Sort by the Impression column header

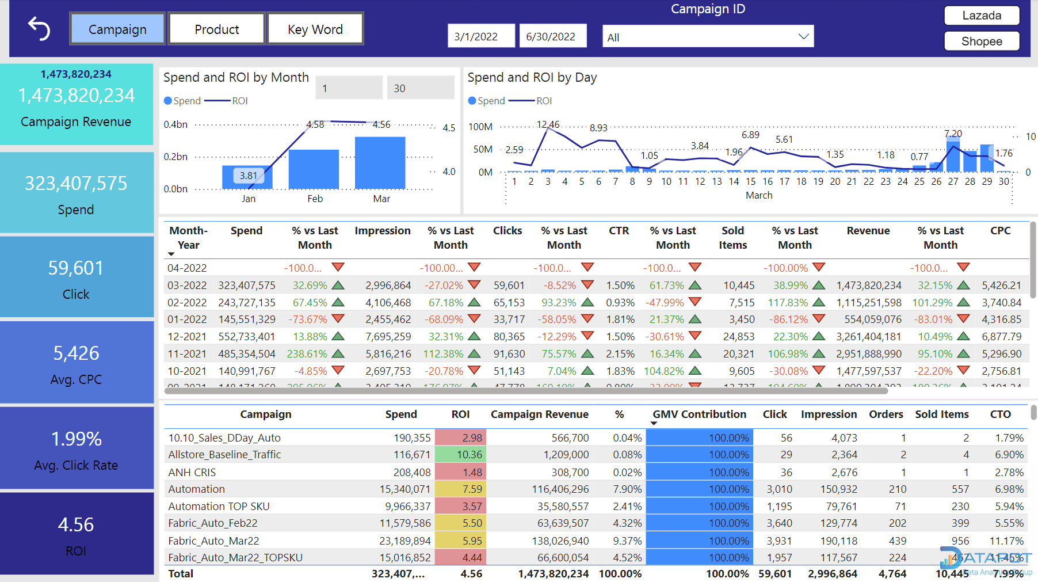click(383, 230)
